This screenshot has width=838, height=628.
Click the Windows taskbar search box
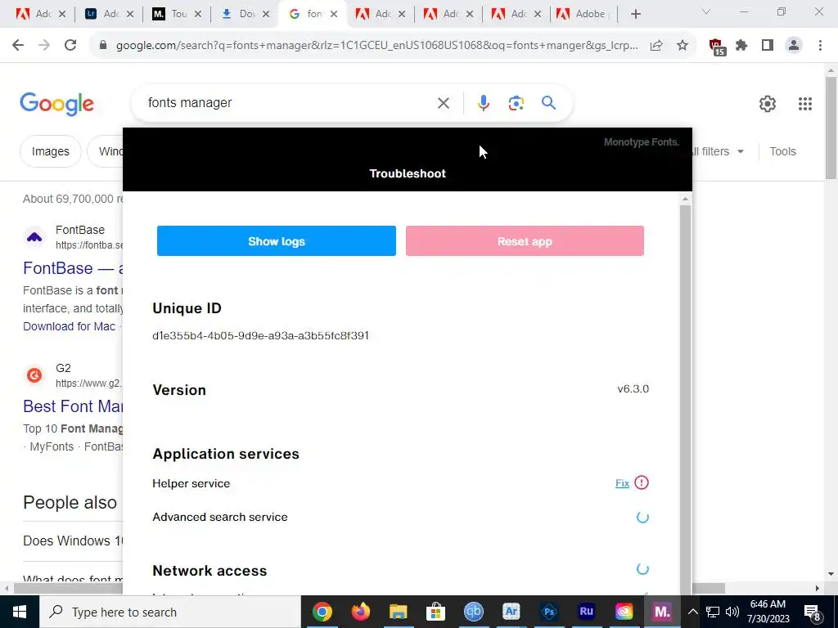(x=170, y=612)
